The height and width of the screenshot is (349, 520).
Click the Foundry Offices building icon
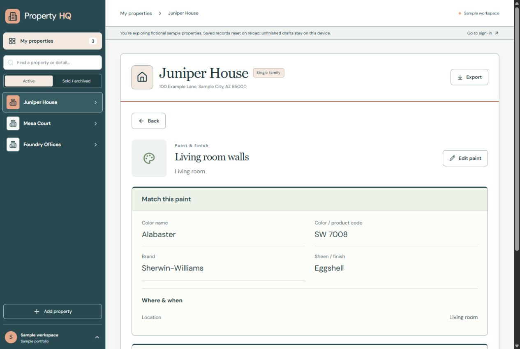[x=13, y=145]
